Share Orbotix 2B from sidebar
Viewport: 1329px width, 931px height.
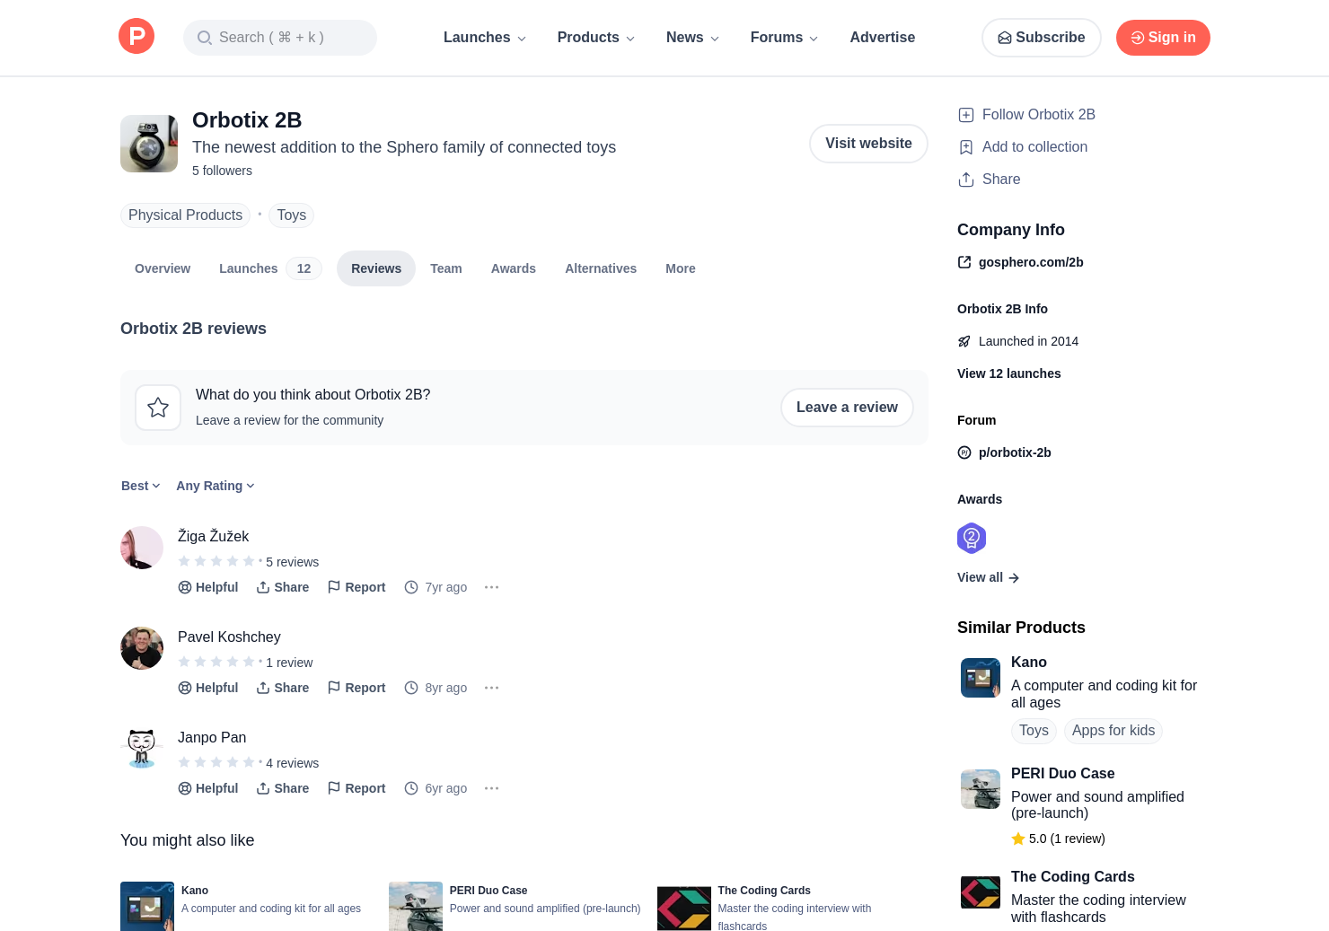coord(989,180)
